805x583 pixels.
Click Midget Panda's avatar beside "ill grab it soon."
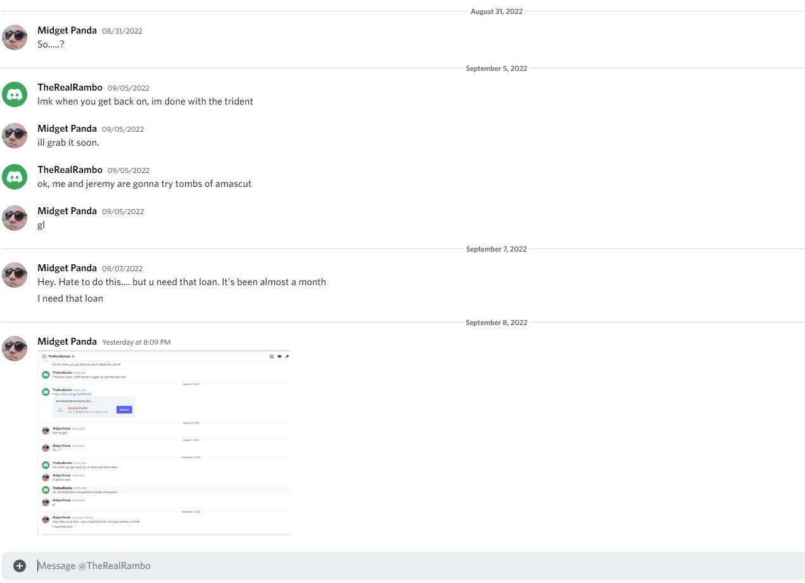tap(15, 136)
